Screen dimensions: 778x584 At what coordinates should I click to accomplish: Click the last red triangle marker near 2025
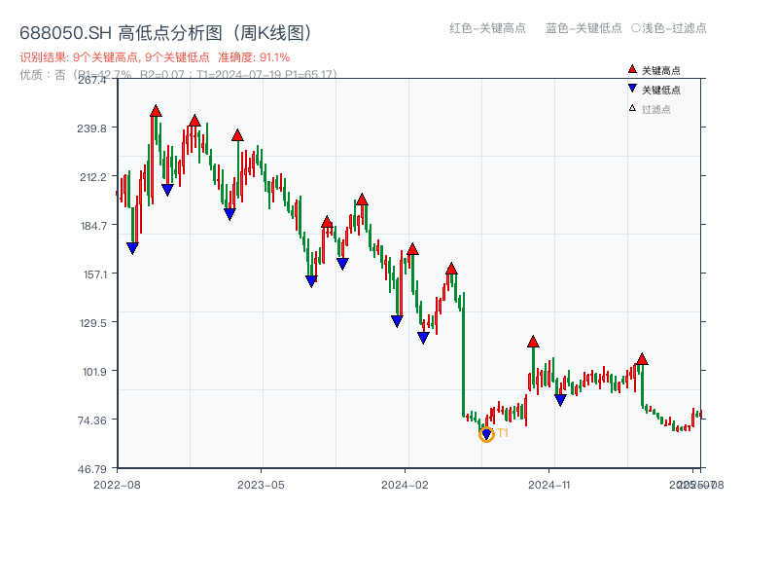point(641,359)
